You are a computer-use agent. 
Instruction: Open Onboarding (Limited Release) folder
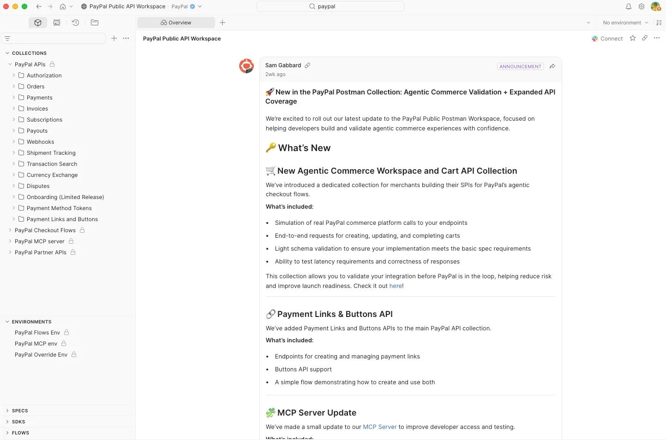65,197
